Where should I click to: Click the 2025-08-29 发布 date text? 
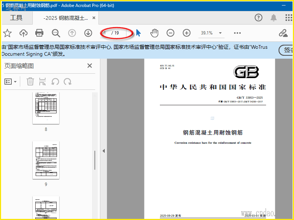tap(171, 216)
